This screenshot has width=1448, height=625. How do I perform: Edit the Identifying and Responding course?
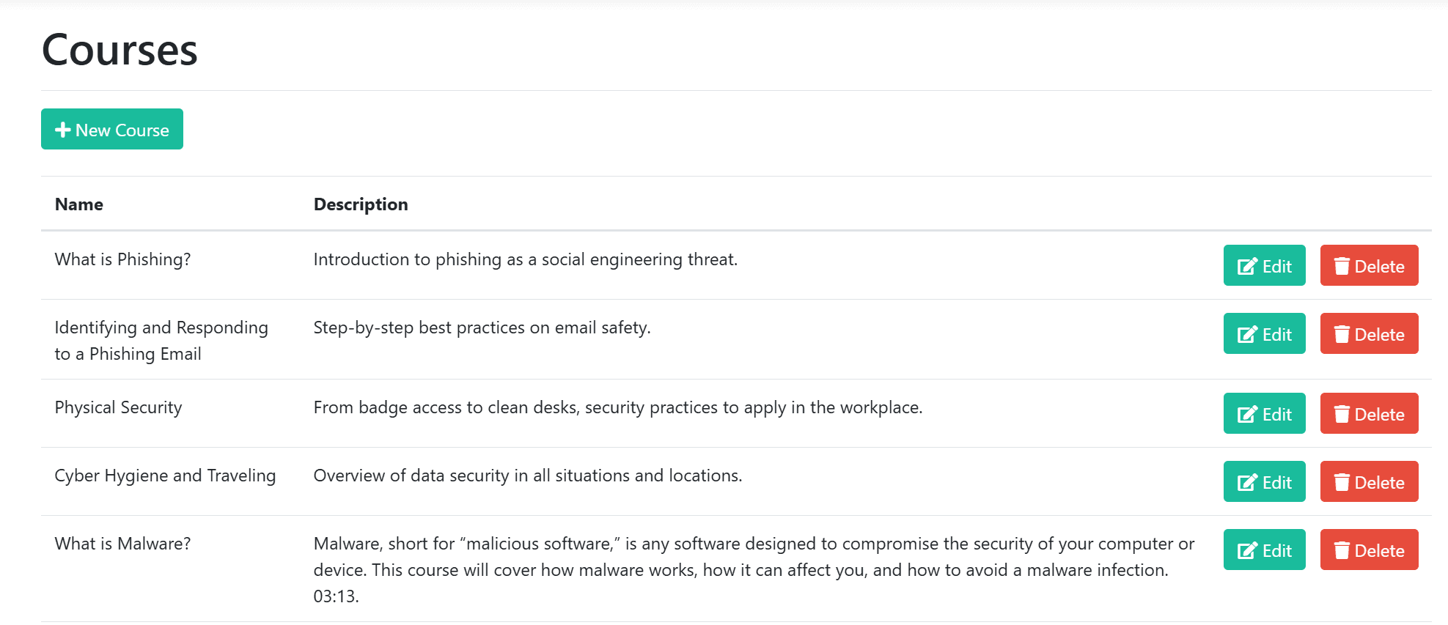click(x=1264, y=334)
